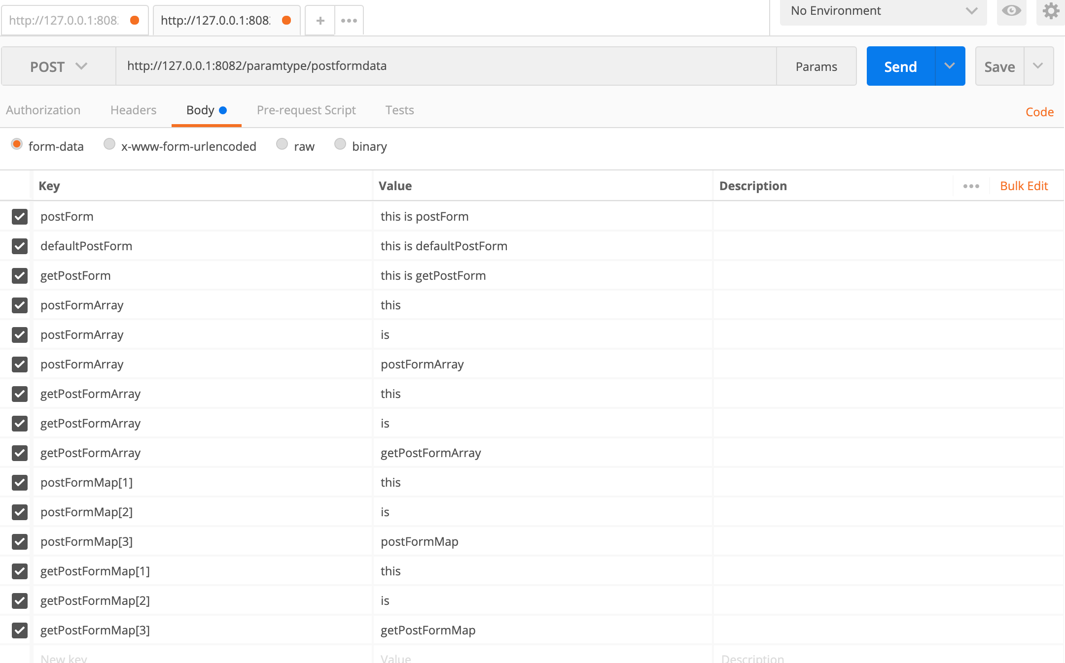Open table column options three-dot icon

(971, 186)
